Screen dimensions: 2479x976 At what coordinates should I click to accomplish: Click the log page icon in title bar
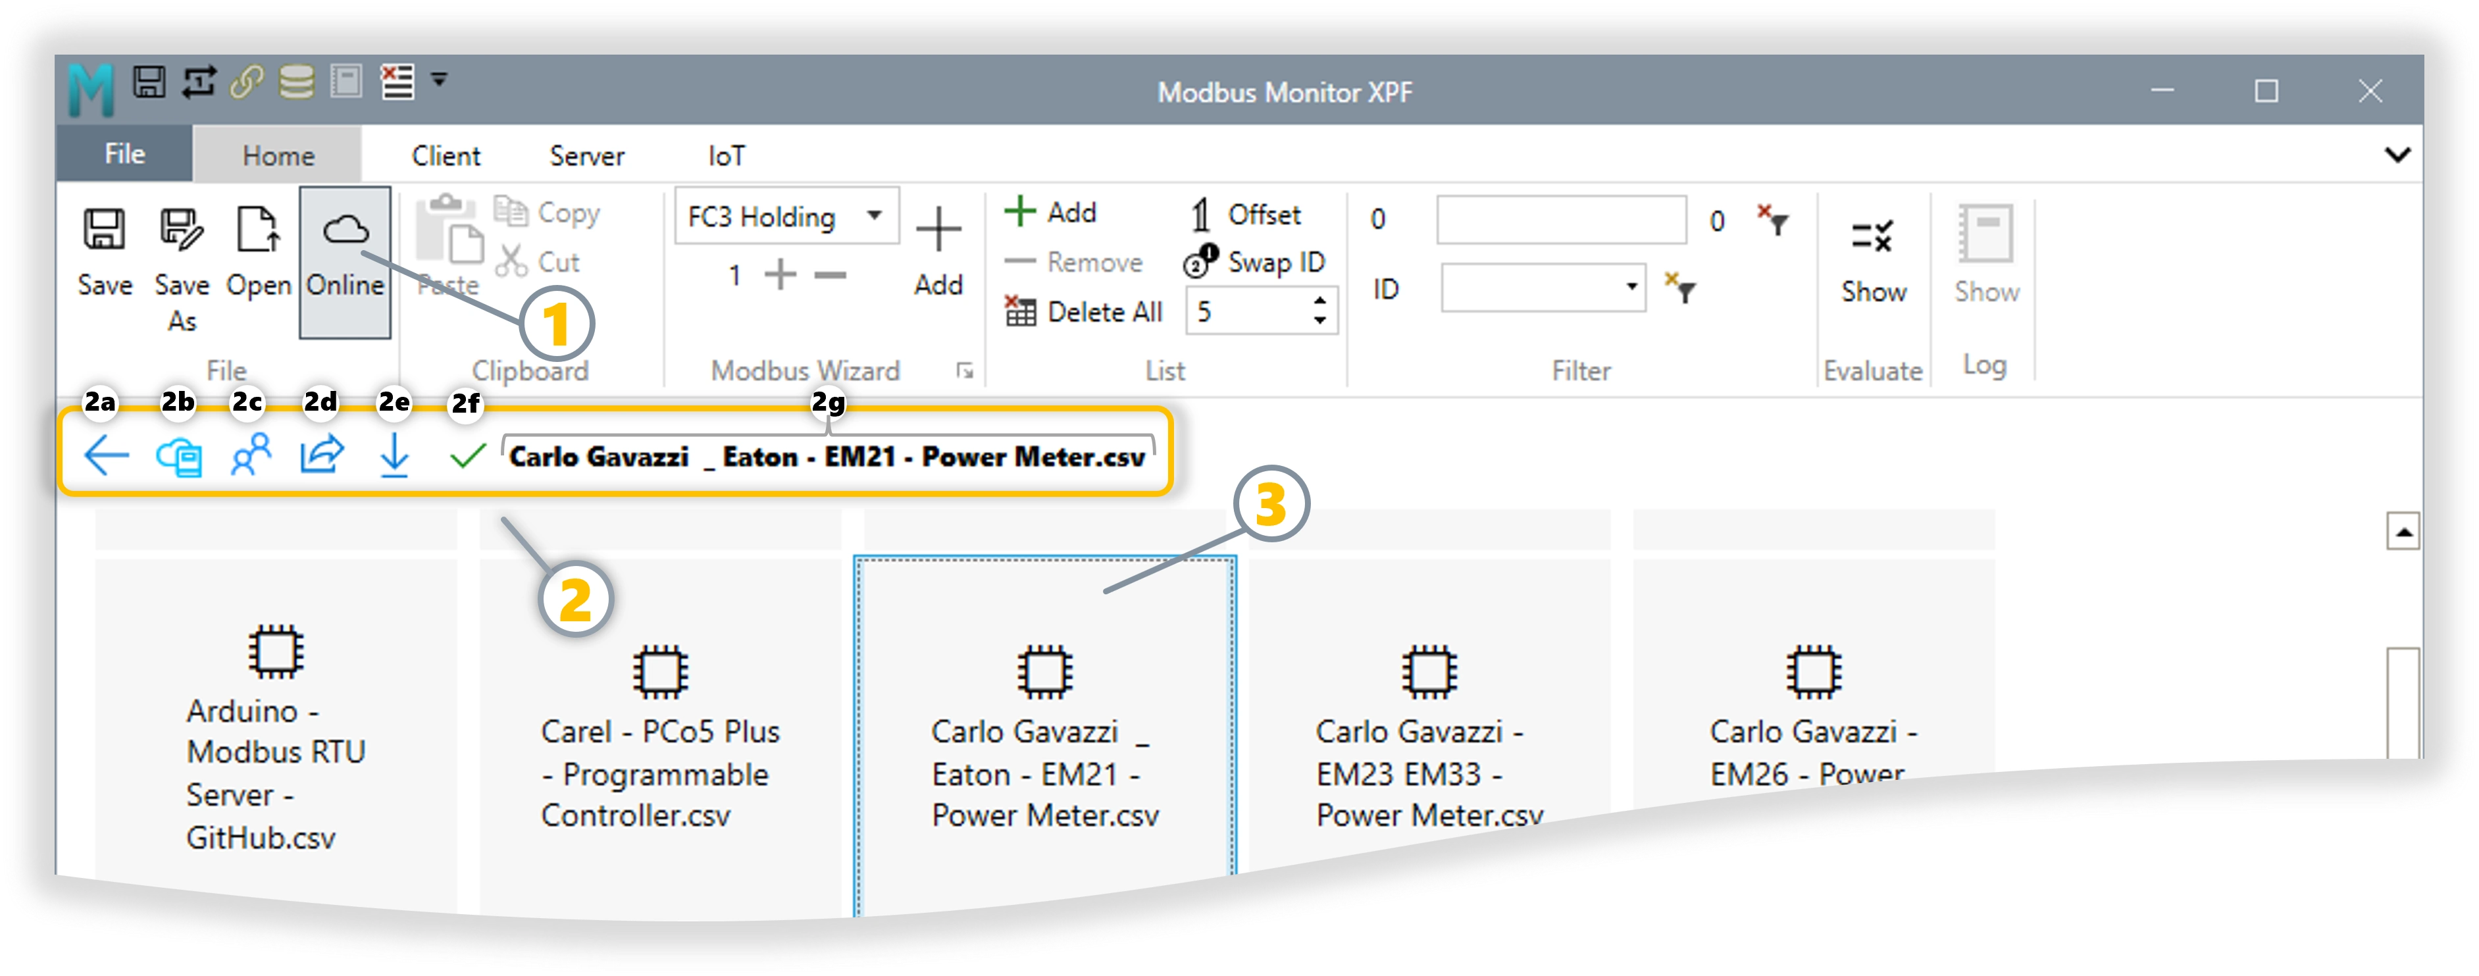[x=345, y=82]
